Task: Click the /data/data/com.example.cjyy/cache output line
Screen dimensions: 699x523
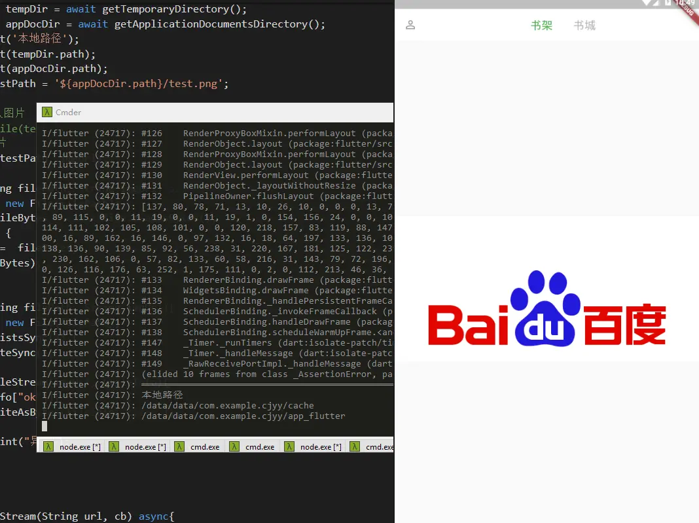Action: click(178, 406)
